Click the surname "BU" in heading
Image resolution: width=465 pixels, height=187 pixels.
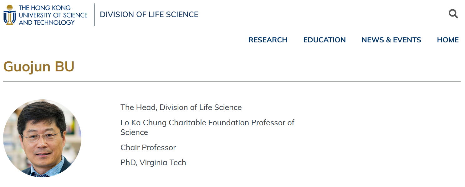pos(64,66)
